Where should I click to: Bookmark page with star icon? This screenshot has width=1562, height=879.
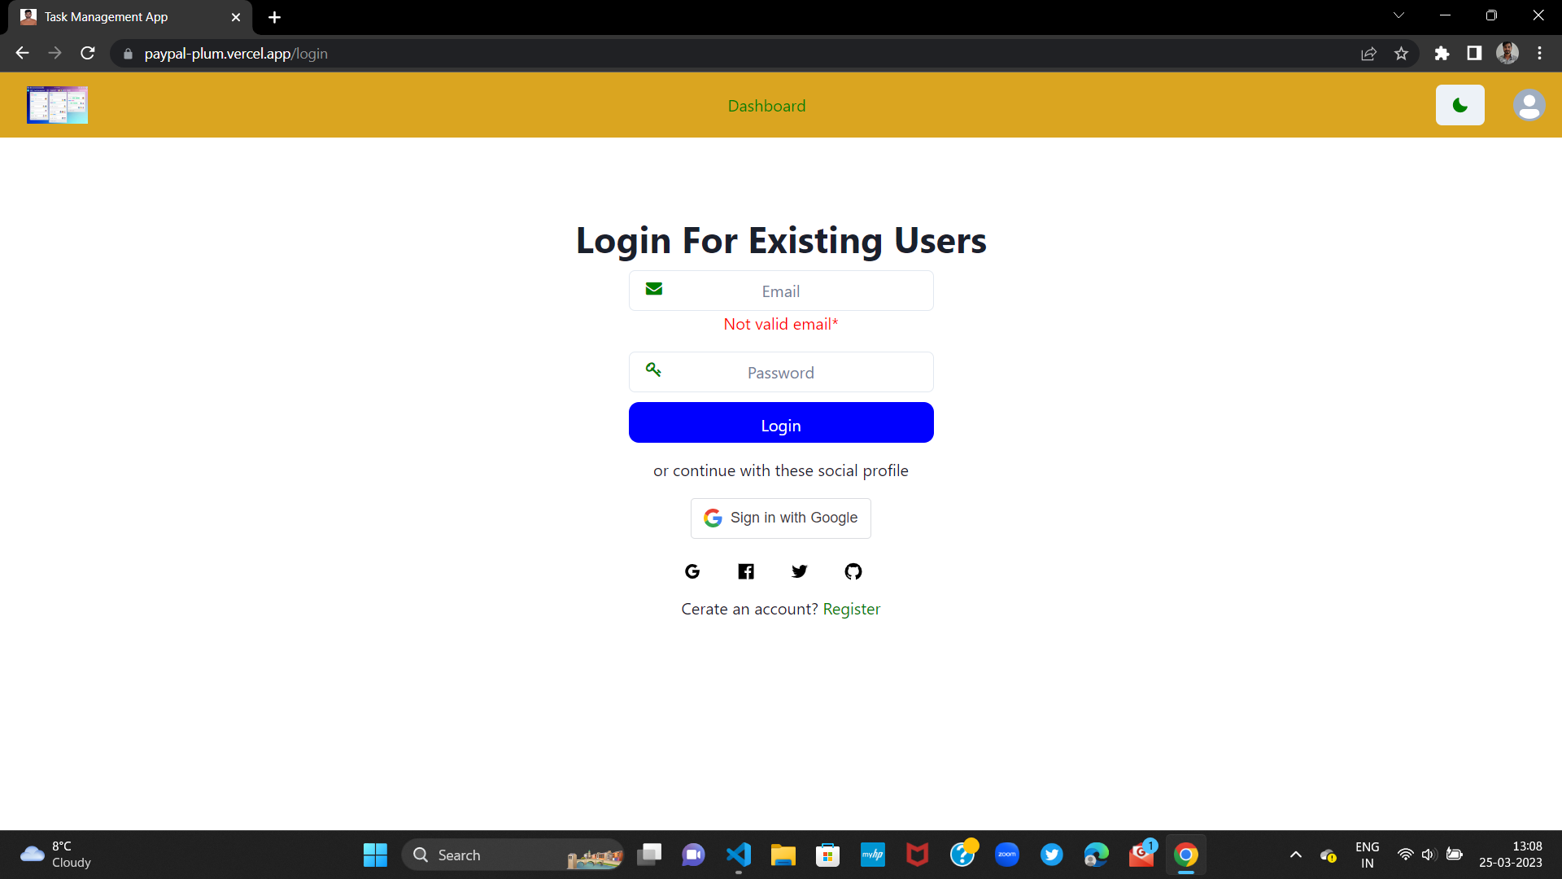pos(1401,54)
